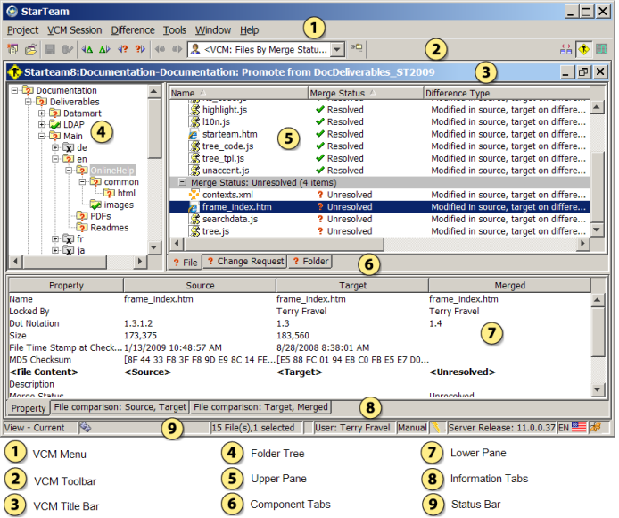Expand the Datamart folder node
Viewport: 619px width, 518px height.
tap(41, 113)
